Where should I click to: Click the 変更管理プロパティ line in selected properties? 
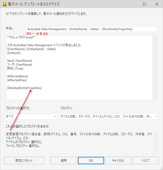click(x=79, y=136)
